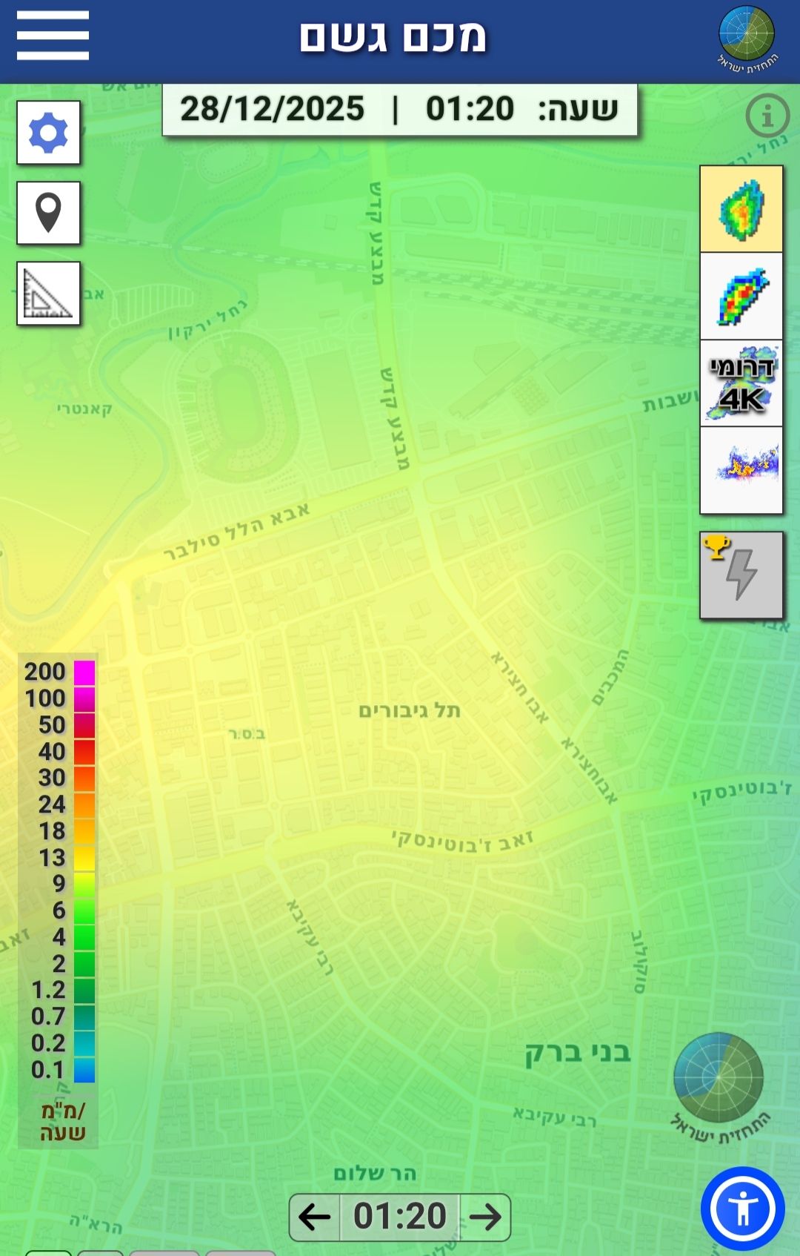The image size is (800, 1256).
Task: Click the date and time banner
Action: [x=399, y=110]
